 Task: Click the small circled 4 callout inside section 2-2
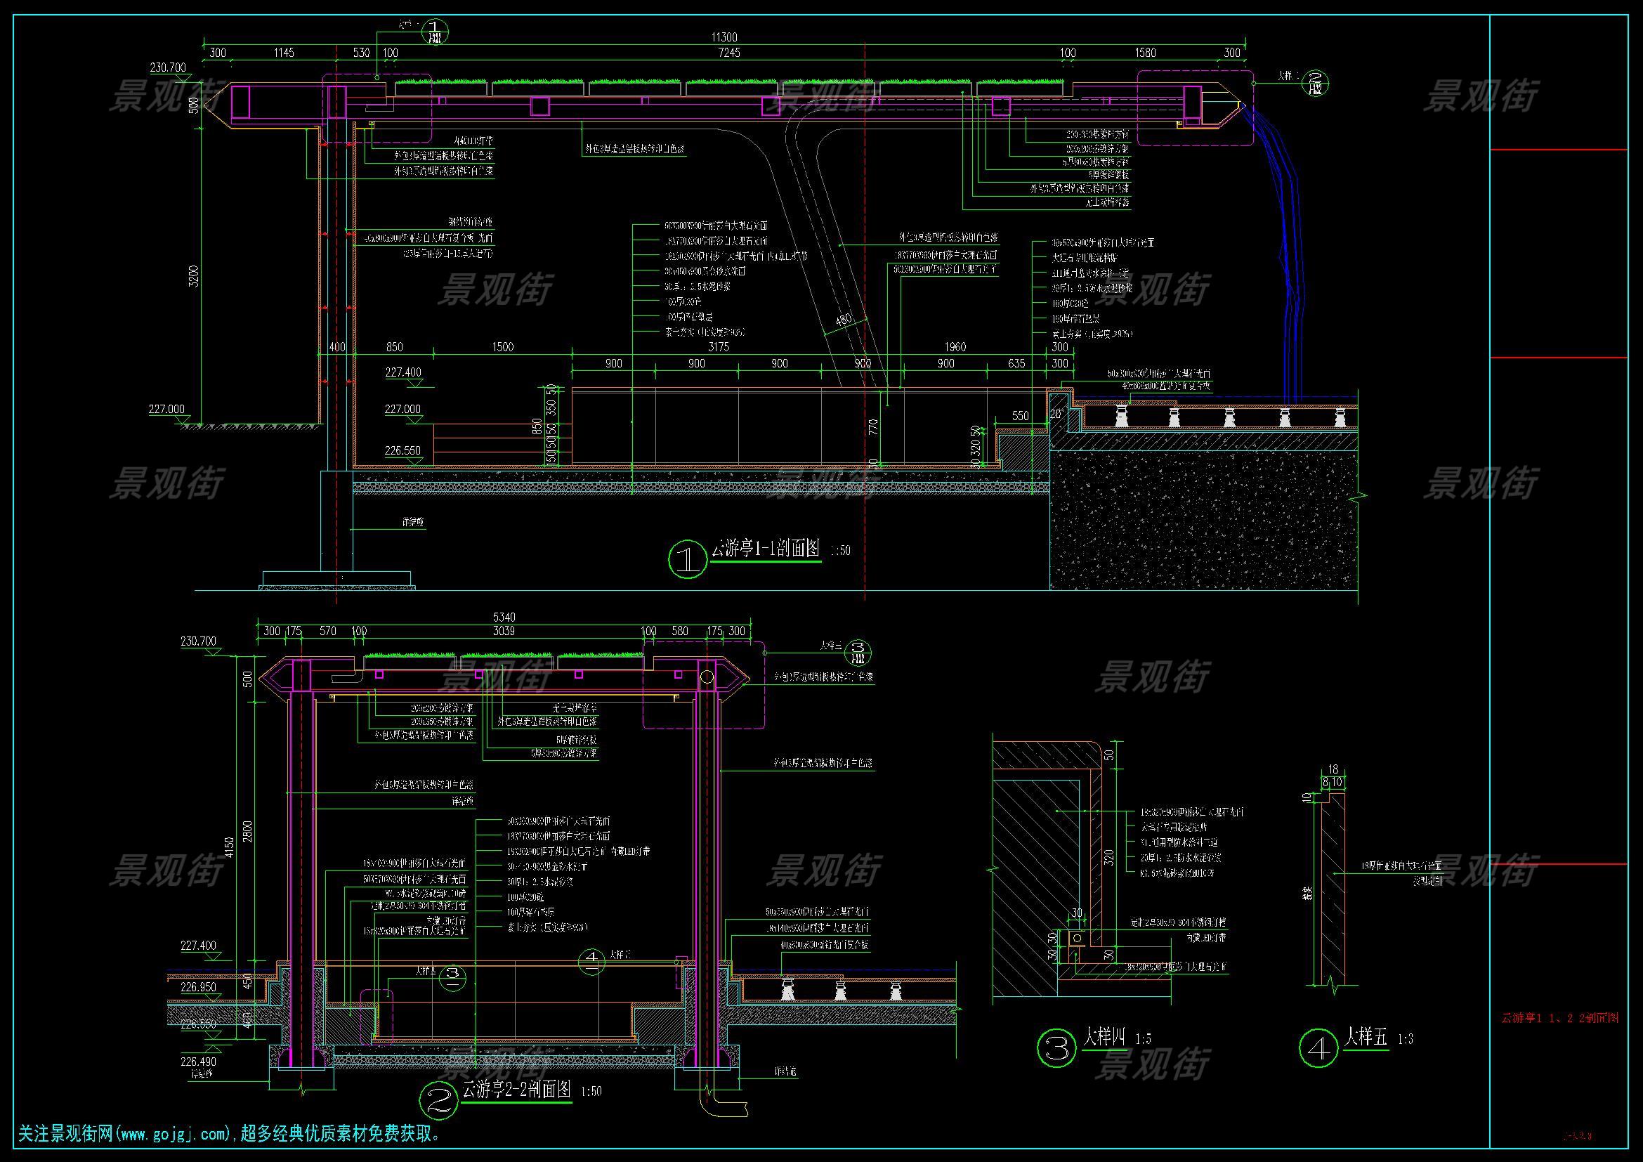[x=593, y=961]
